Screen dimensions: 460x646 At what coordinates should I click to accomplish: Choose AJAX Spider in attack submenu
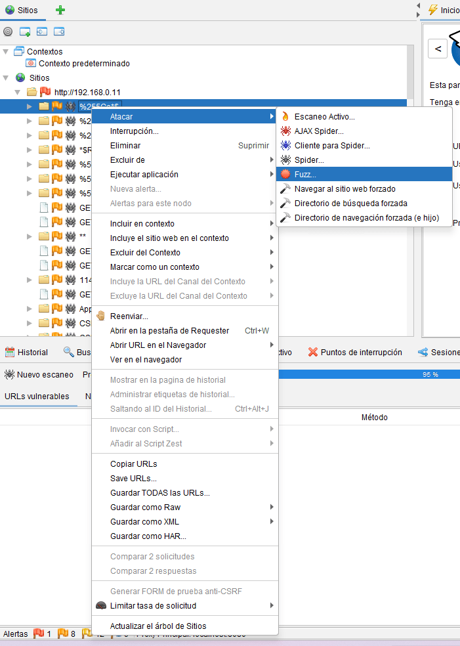319,131
